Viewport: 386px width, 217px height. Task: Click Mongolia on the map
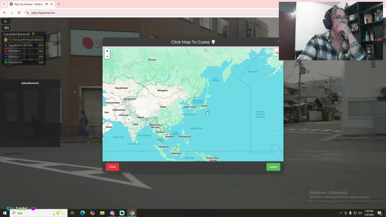click(x=162, y=90)
